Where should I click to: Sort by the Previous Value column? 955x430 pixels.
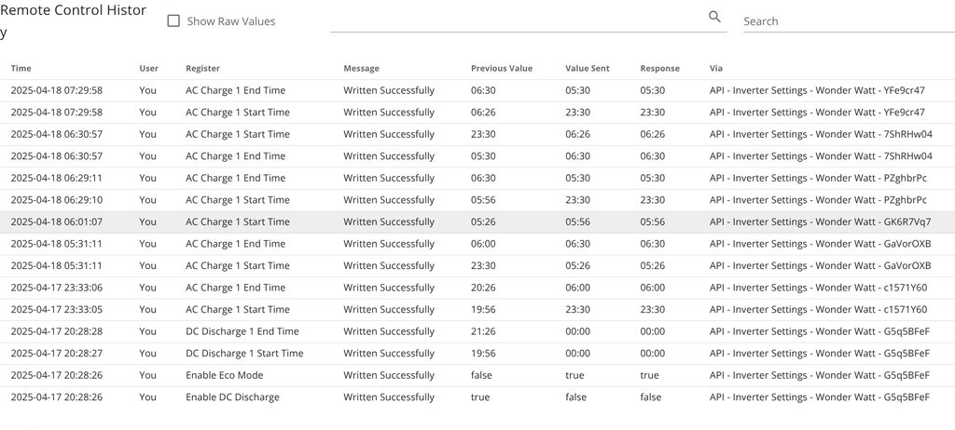[x=501, y=68]
